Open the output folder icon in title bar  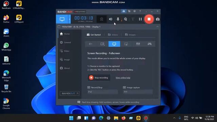(129, 11)
